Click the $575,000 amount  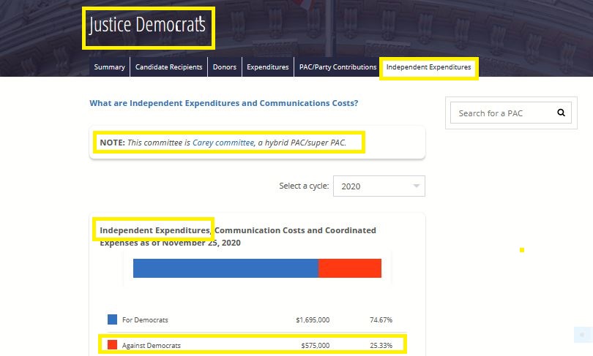pos(316,346)
